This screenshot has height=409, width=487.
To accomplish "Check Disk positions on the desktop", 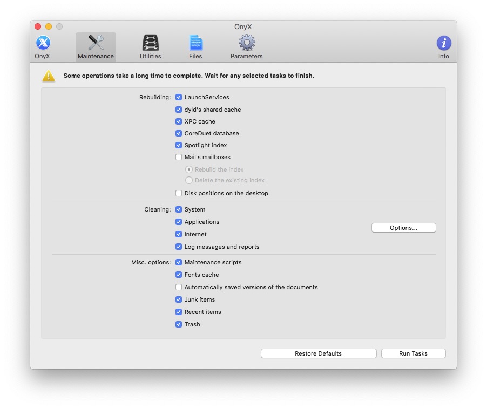I will [179, 193].
